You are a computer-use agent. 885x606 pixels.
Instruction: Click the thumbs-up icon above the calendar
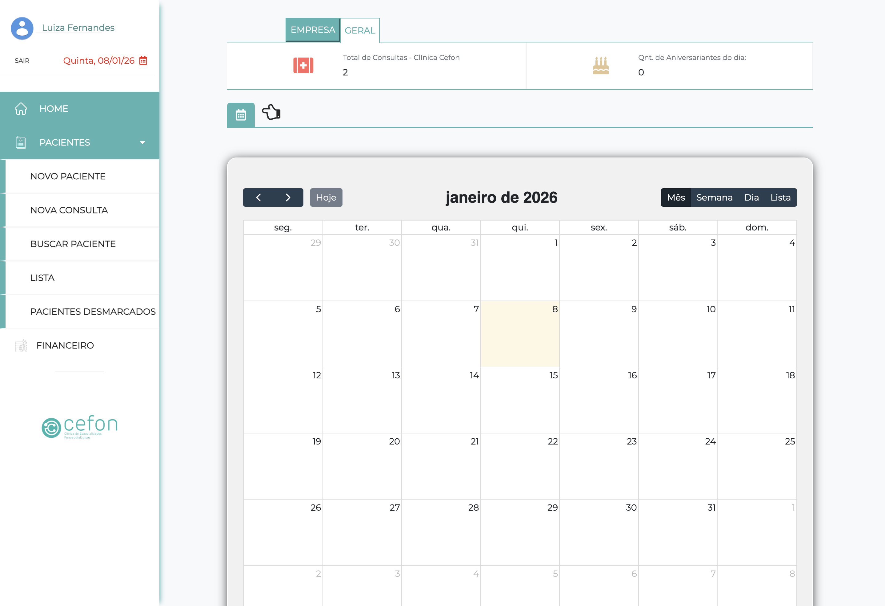[x=271, y=112]
